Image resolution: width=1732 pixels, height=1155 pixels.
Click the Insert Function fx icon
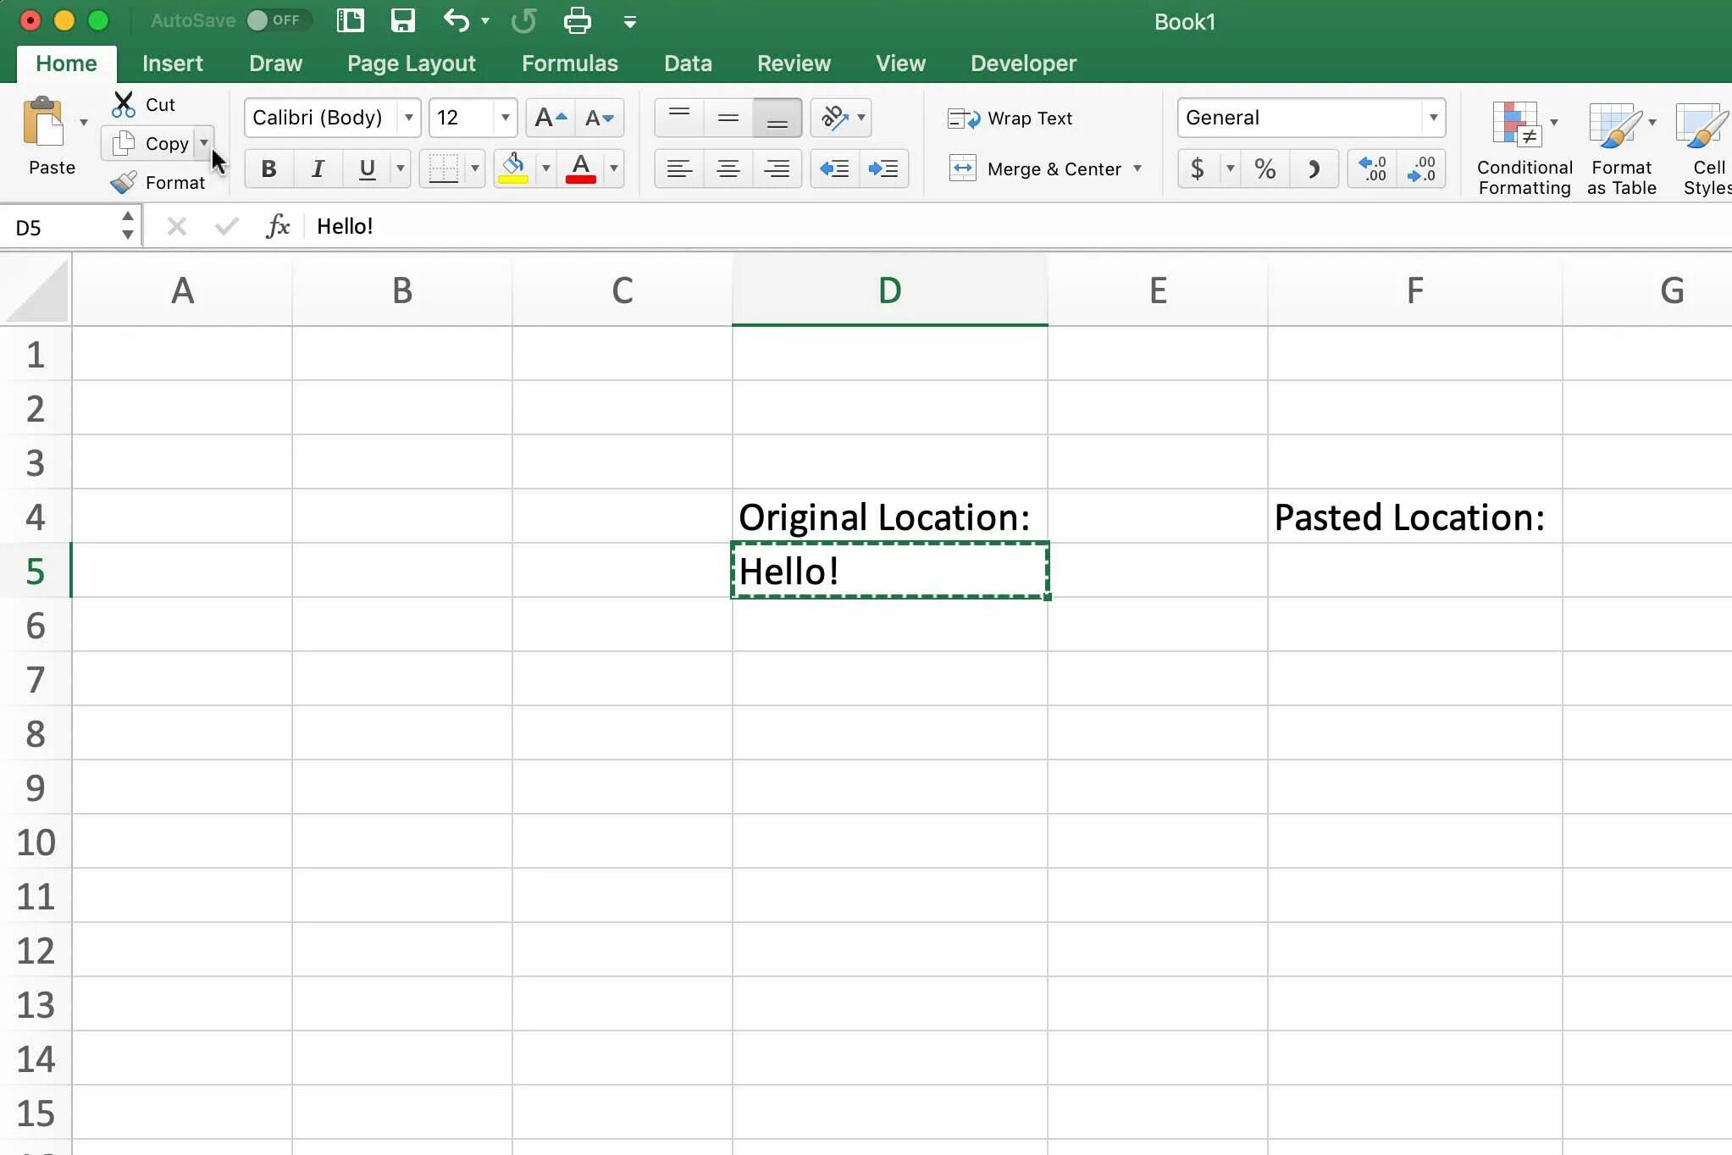coord(278,226)
